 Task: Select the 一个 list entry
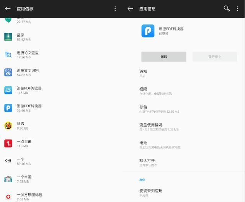pyautogui.click(x=61, y=161)
